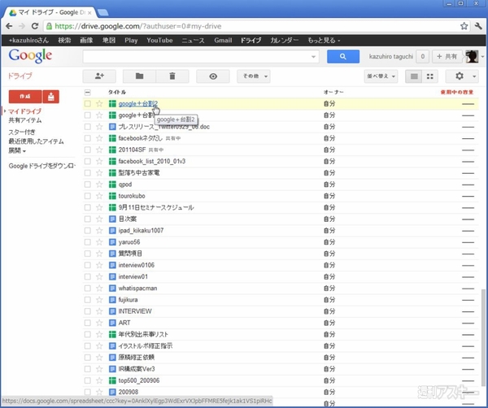Open 最近使用したアイテム in sidebar
Viewport: 488px width, 408px height.
(x=36, y=141)
